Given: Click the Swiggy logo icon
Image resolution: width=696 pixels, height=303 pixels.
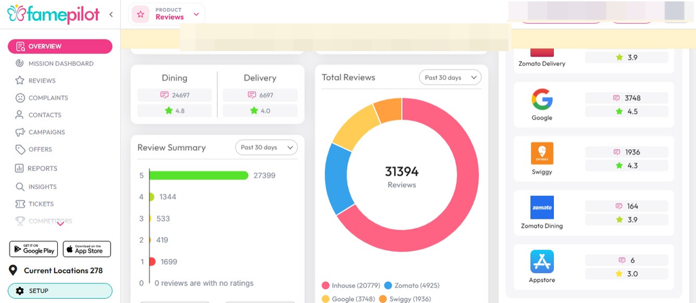Looking at the screenshot, I should click(542, 153).
